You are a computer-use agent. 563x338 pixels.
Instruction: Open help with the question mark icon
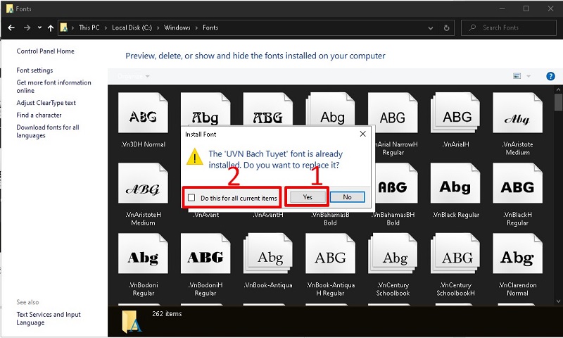tap(550, 76)
